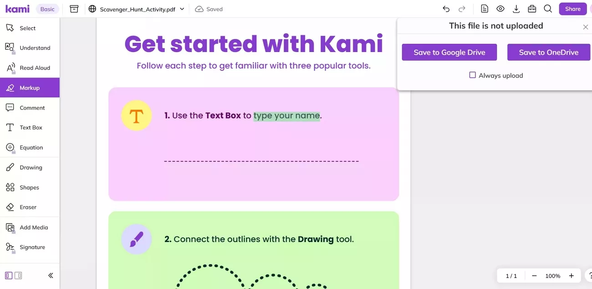592x289 pixels.
Task: Select the Drawing tool
Action: [30, 167]
